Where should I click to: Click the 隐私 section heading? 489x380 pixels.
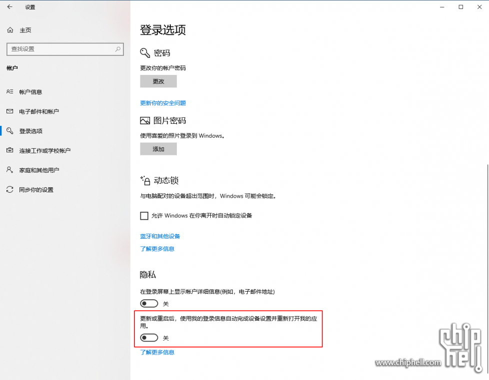click(148, 275)
